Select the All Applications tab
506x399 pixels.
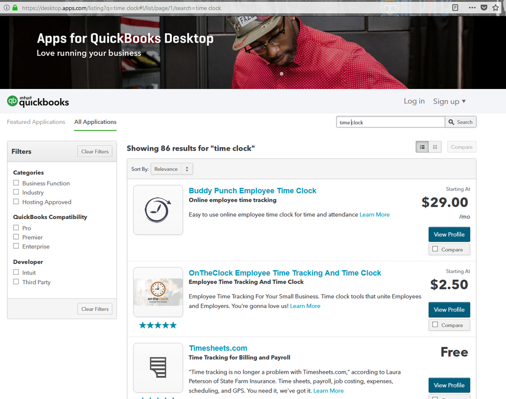(95, 122)
